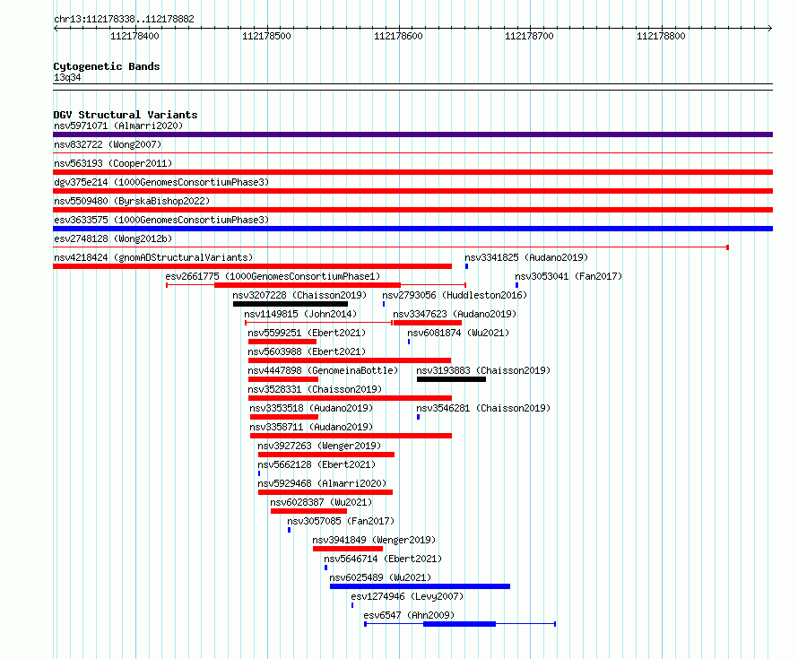Select the purple nsv5971071 variant bar
798x659 pixels.
412,134
